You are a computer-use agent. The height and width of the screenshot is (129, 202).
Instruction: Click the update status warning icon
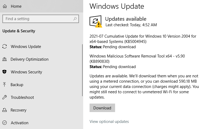coord(96,21)
